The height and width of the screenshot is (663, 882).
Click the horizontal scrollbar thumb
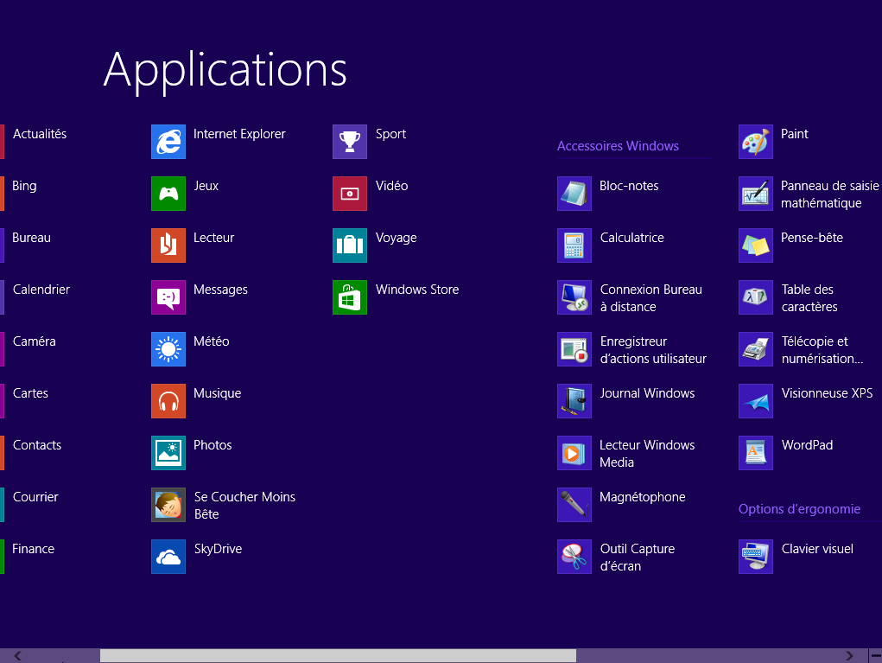click(x=338, y=656)
